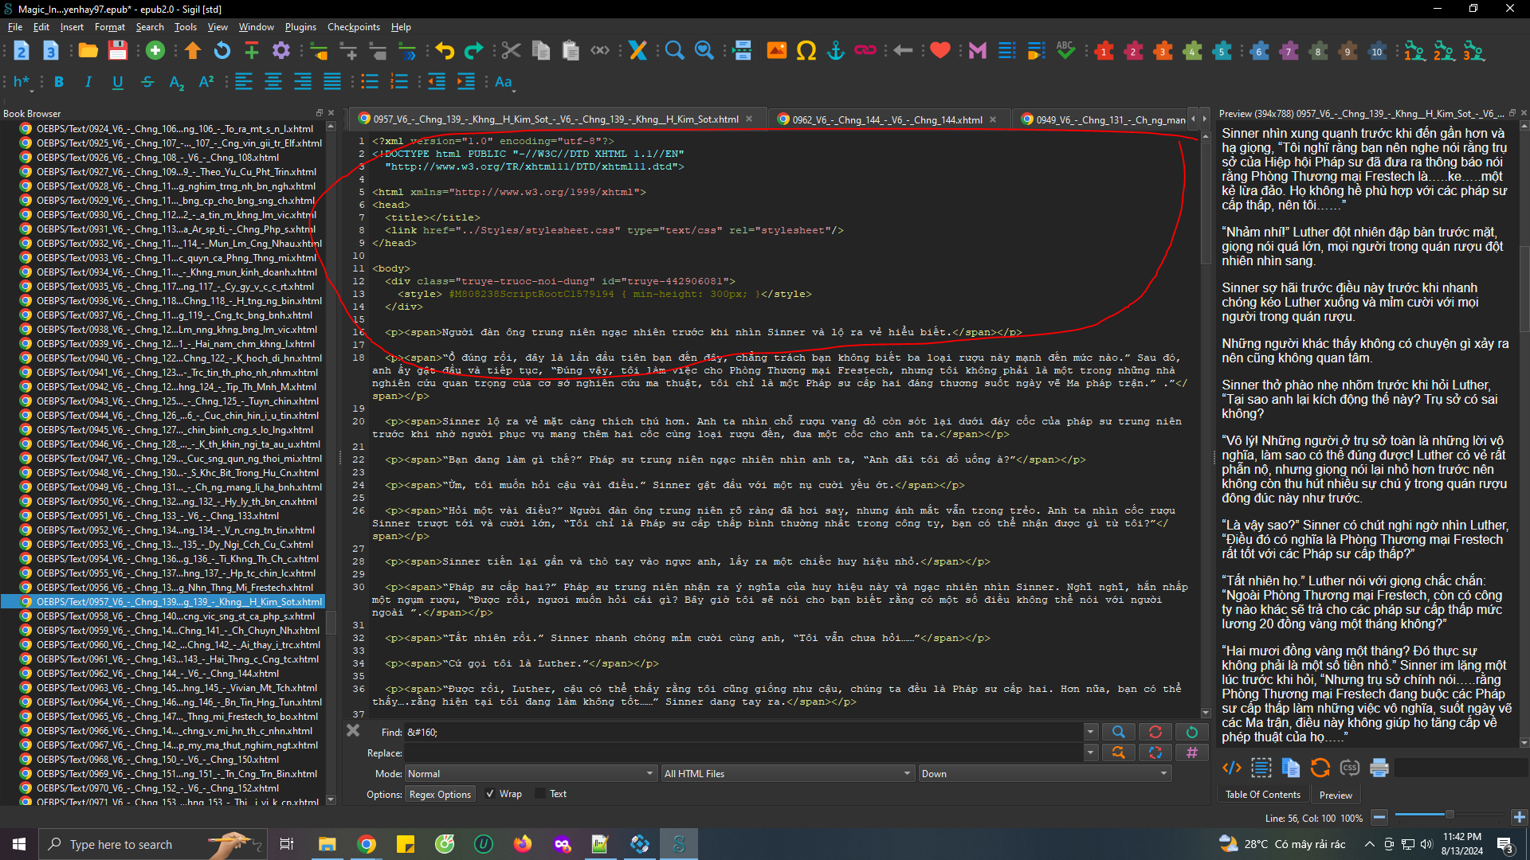This screenshot has height=860, width=1530.
Task: Toggle Strikethrough formatting
Action: [x=147, y=82]
